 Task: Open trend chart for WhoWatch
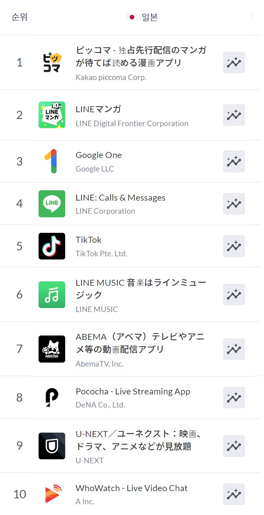coord(234,494)
